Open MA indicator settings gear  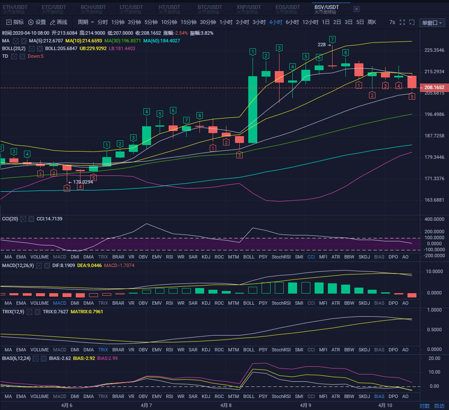tap(16, 41)
